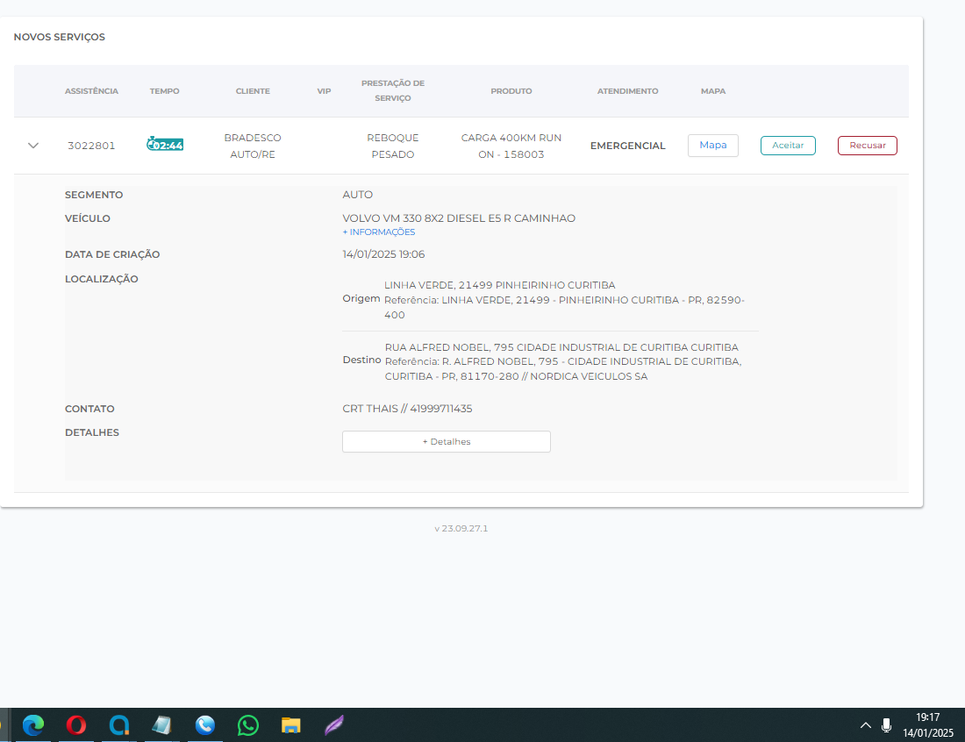965x742 pixels.
Task: Click the countdown timer badge 02:44
Action: 165,145
